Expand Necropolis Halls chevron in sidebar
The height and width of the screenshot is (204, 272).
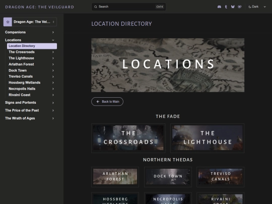(53, 89)
